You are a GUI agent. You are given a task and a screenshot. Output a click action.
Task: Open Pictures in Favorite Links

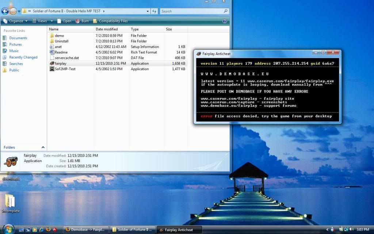click(x=12, y=44)
